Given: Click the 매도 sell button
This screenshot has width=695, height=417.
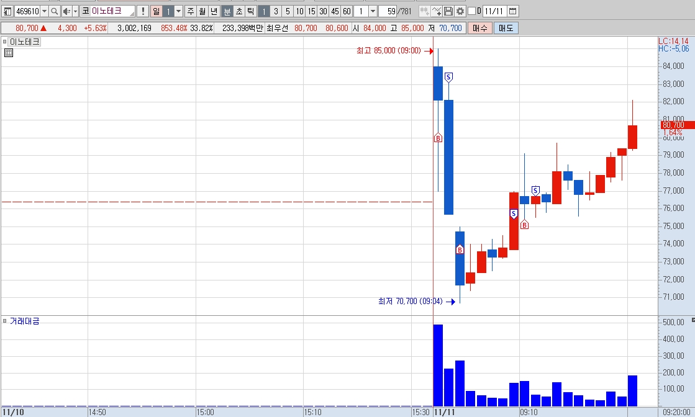Looking at the screenshot, I should [506, 29].
